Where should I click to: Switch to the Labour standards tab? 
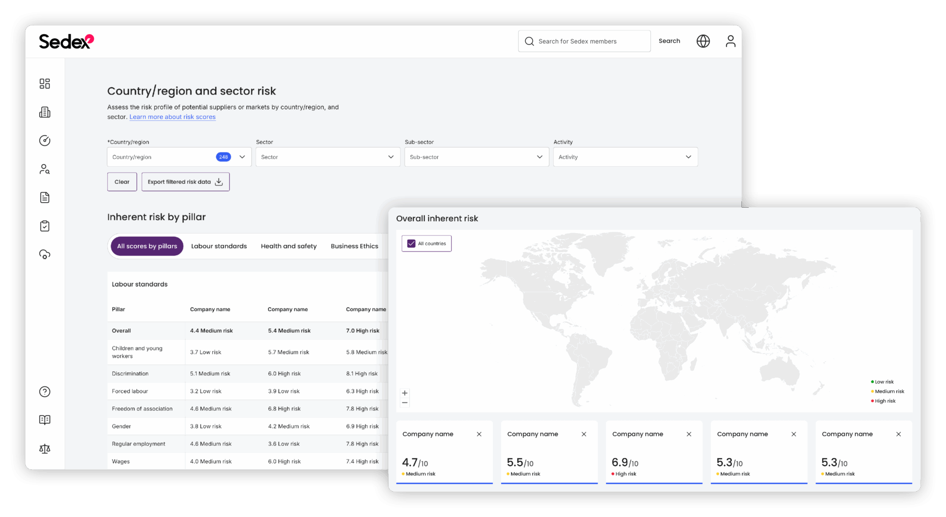click(x=219, y=246)
